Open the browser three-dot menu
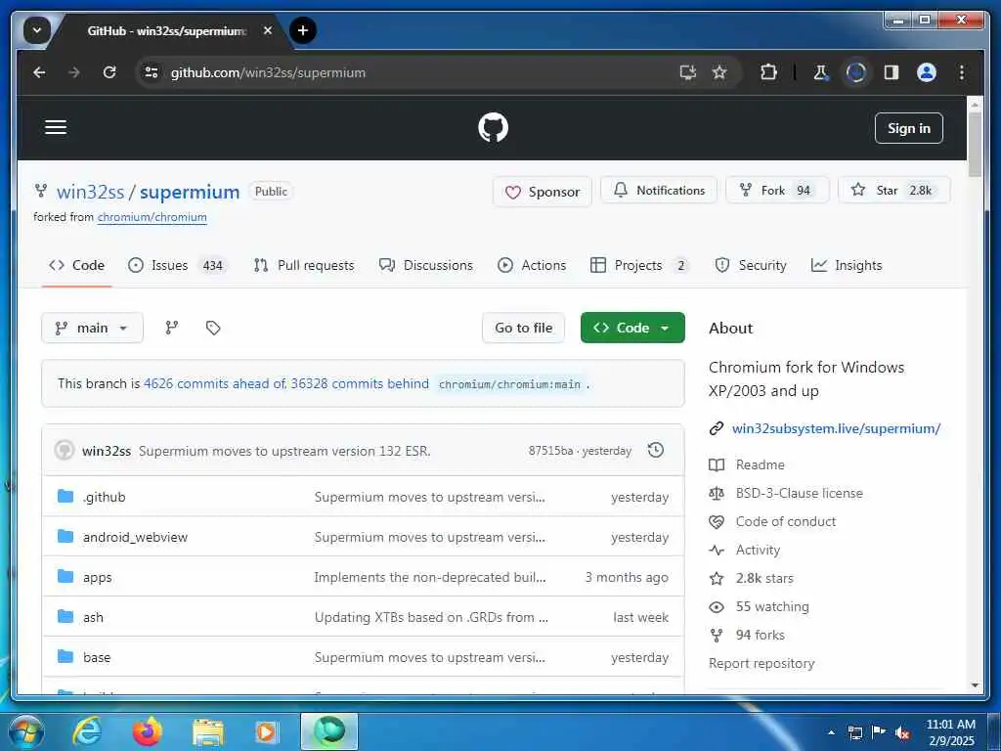The width and height of the screenshot is (1001, 751). pyautogui.click(x=962, y=72)
